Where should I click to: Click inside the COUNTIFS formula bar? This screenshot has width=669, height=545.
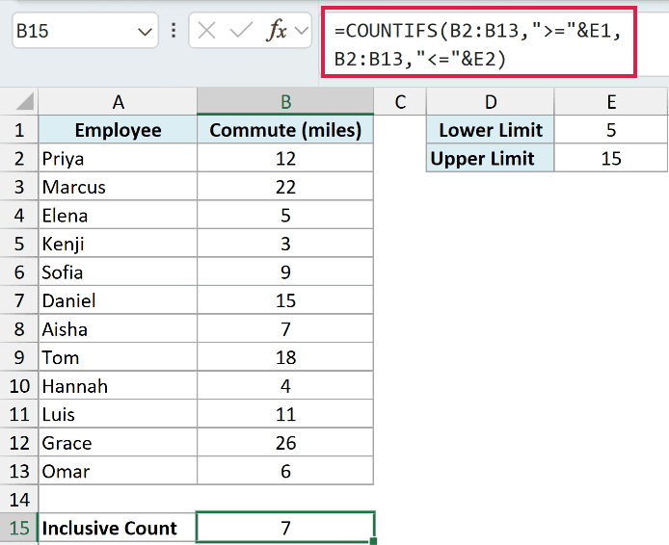478,42
